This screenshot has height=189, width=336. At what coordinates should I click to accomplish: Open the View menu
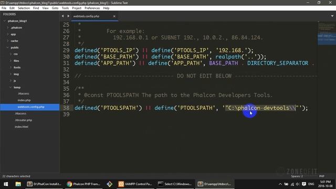click(46, 8)
